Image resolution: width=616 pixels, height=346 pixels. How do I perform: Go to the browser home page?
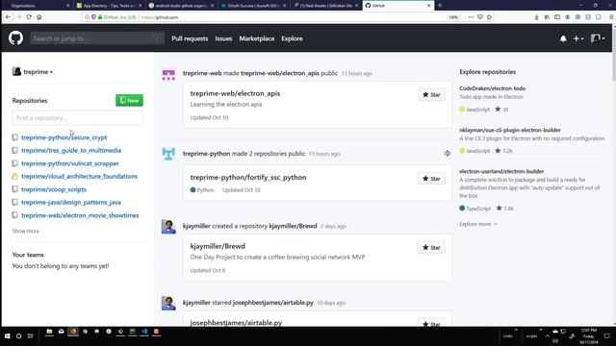coord(38,17)
